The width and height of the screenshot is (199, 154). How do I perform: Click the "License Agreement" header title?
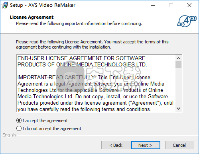coord(32,17)
